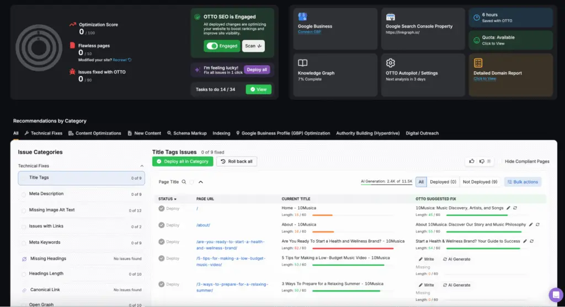This screenshot has width=565, height=307.
Task: Open the Knowledge Graph book icon
Action: click(303, 63)
